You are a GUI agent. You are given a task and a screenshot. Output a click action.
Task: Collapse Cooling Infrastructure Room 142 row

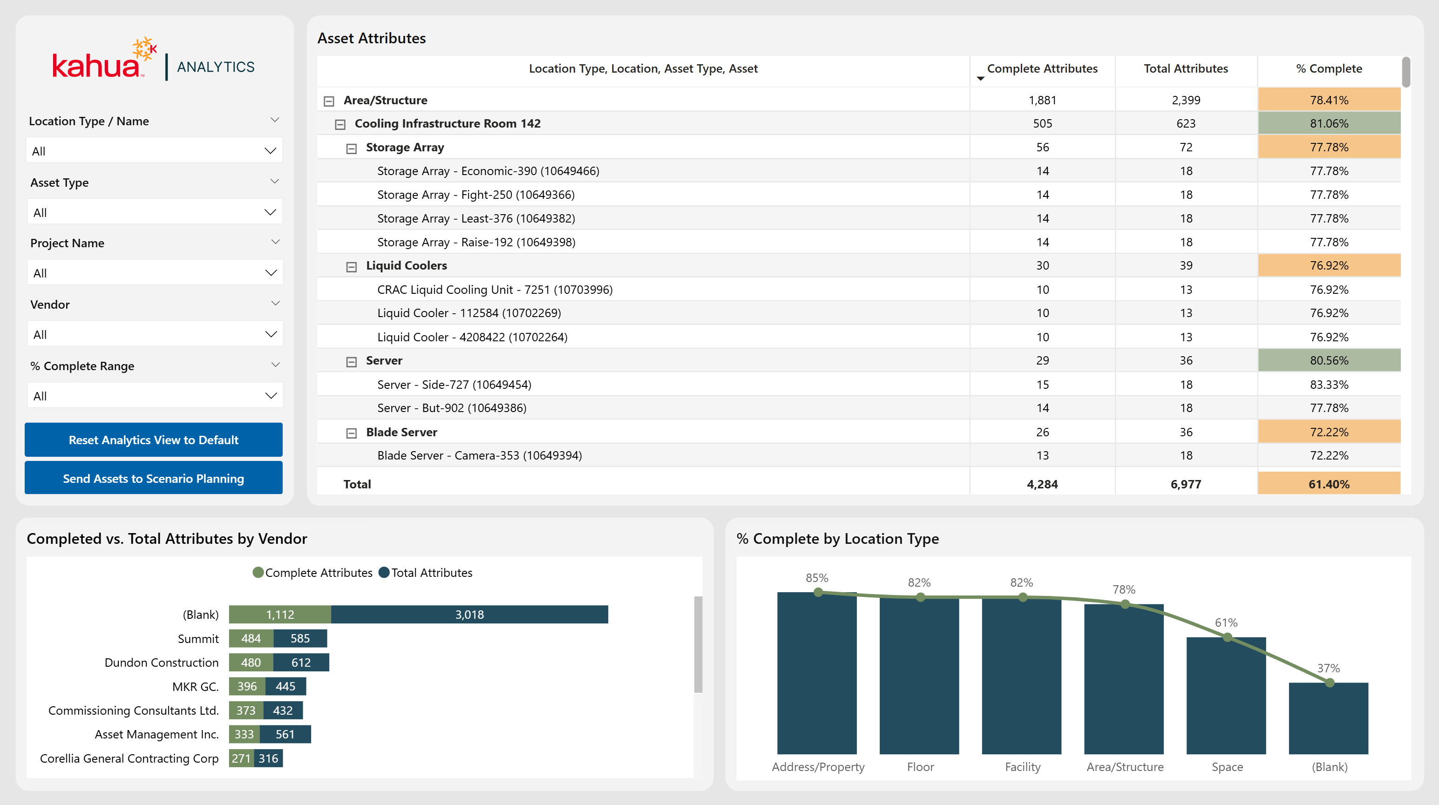[x=340, y=125]
